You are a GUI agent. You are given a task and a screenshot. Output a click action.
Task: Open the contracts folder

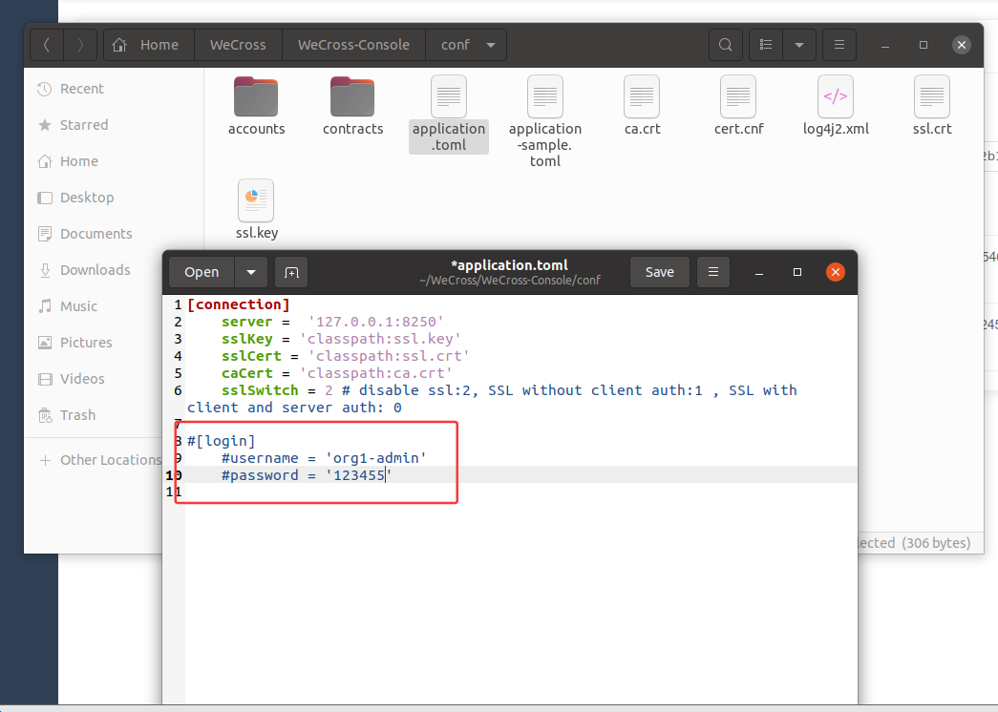[x=352, y=106]
